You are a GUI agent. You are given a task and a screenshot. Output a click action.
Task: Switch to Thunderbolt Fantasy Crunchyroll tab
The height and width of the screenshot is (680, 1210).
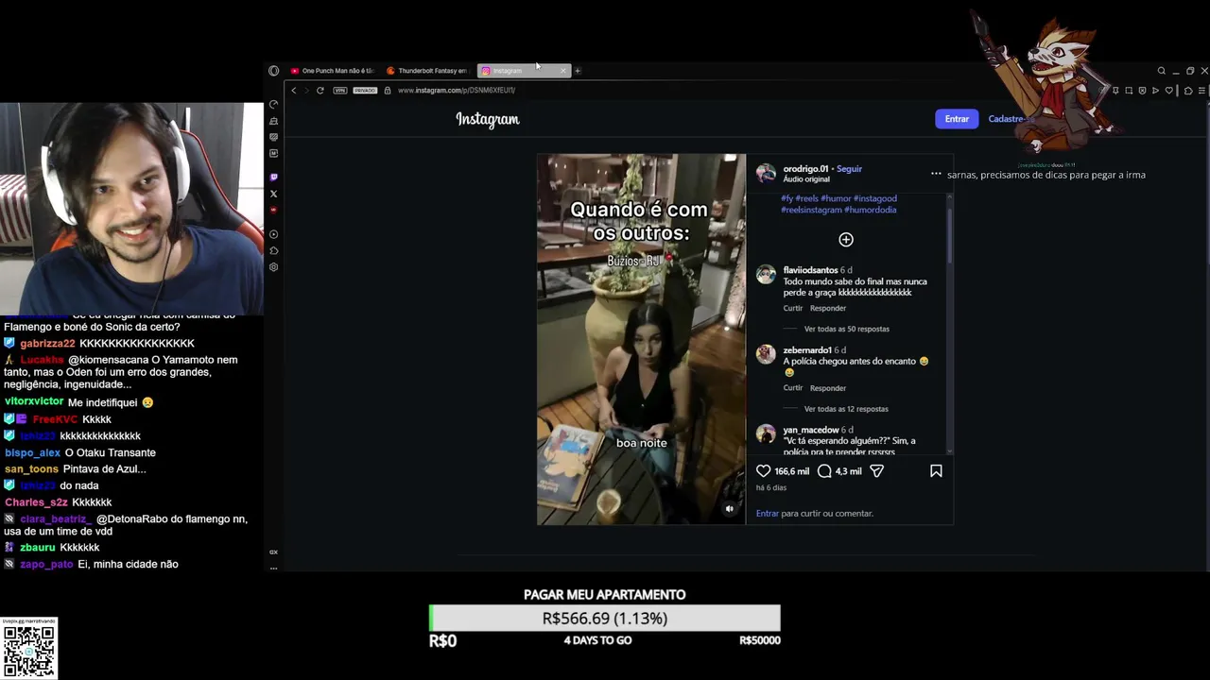click(427, 71)
